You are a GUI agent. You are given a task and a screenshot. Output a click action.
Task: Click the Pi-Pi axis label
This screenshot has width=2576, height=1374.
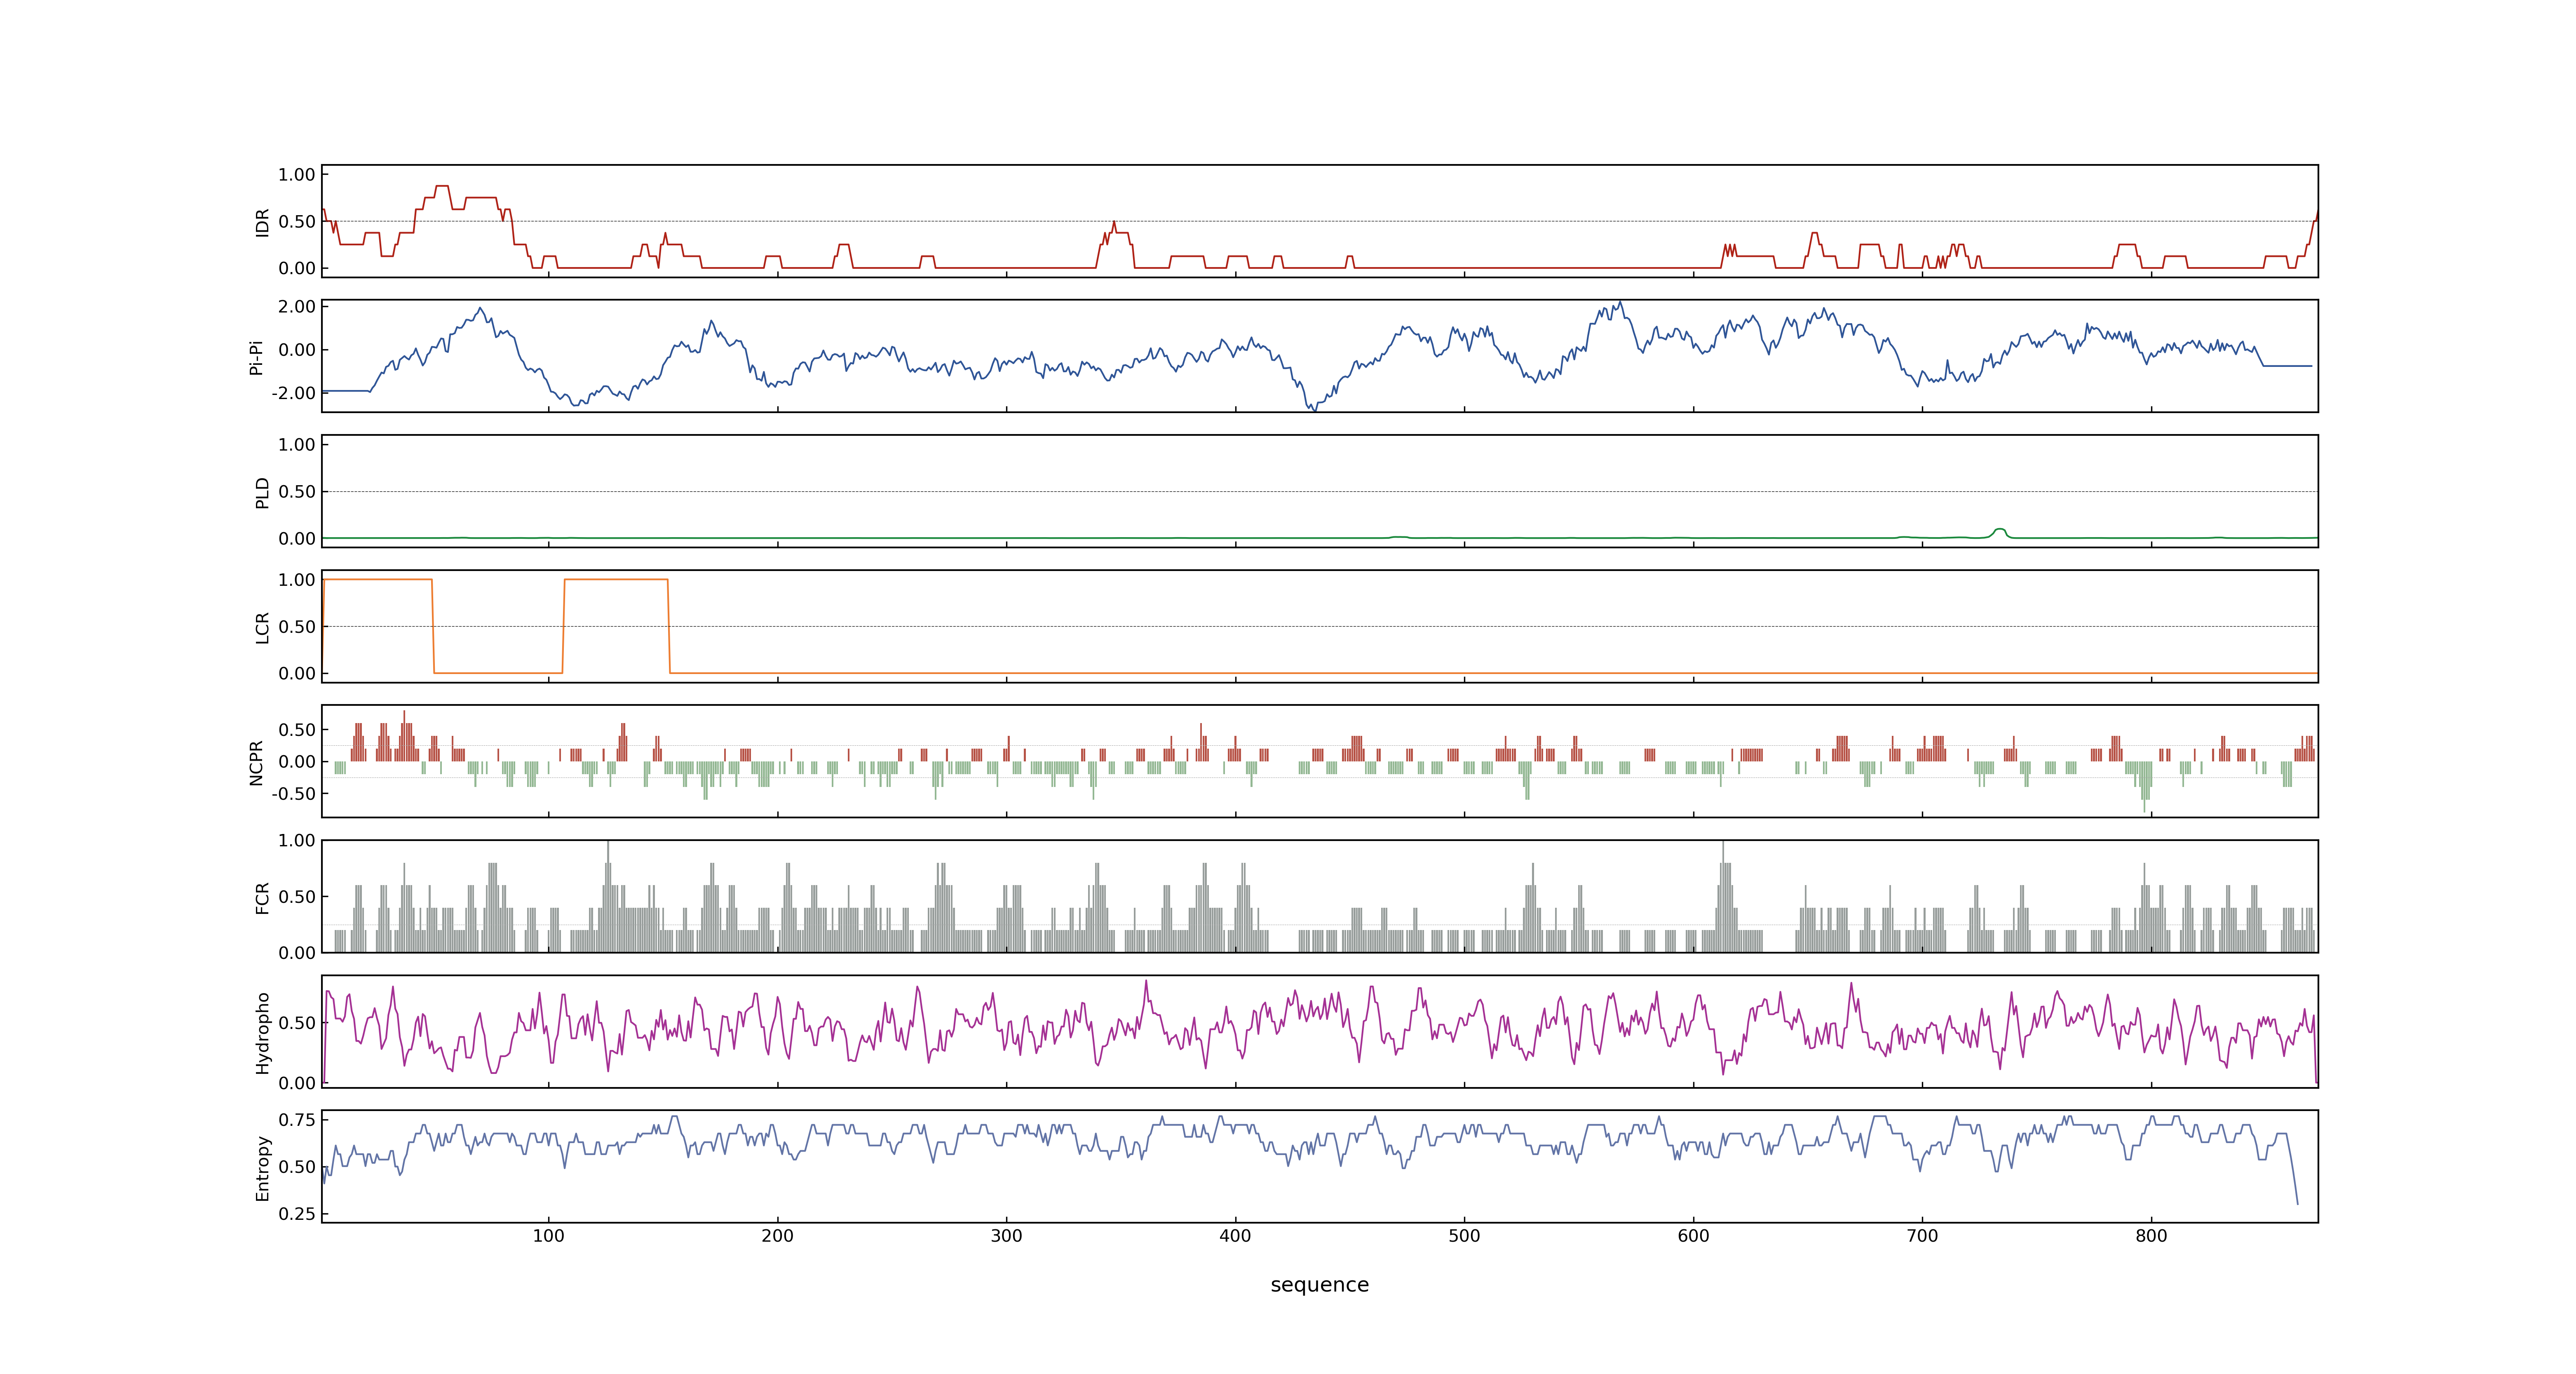click(x=256, y=357)
